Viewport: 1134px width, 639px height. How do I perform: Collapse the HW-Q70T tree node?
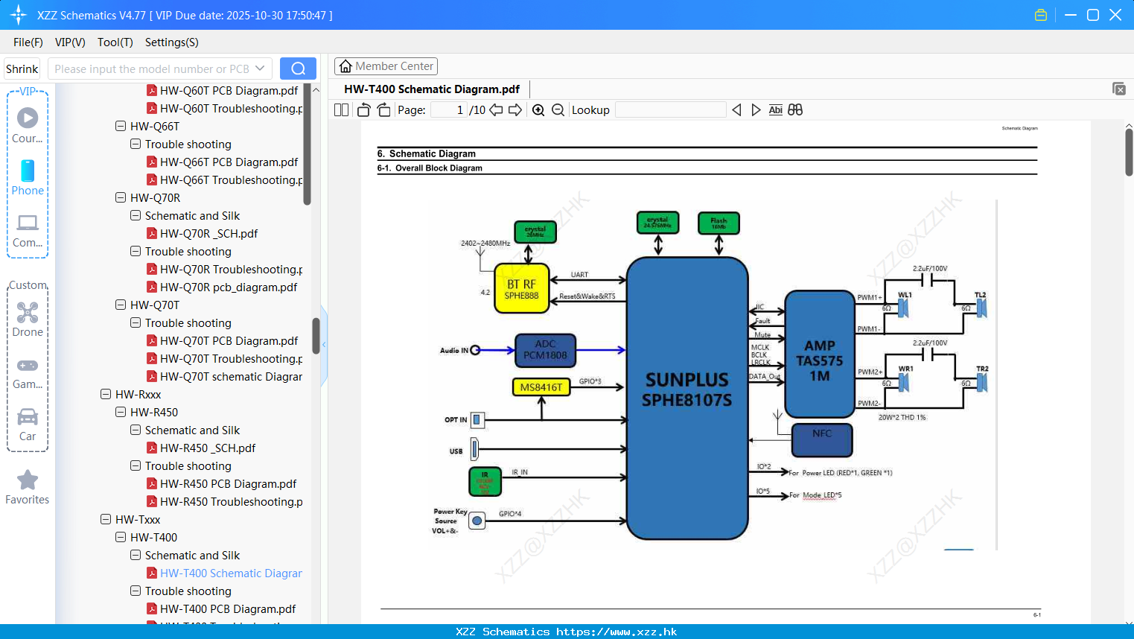[x=121, y=305]
